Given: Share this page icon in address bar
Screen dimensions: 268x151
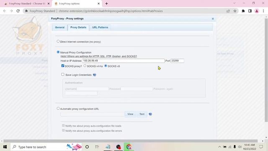Looking at the screenshot, I should (228, 11).
